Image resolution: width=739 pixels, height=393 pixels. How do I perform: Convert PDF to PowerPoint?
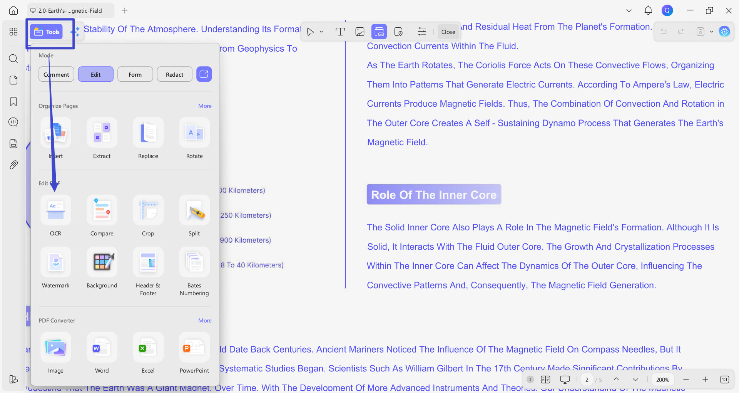click(194, 353)
